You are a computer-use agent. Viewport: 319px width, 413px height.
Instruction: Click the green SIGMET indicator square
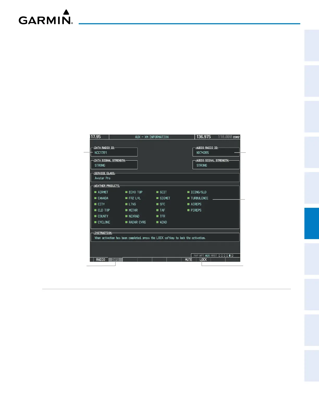(x=157, y=198)
